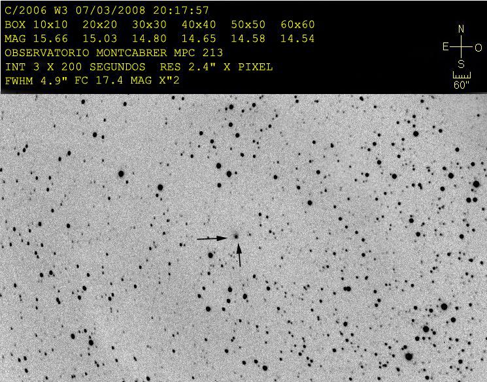Select the magnitude value 14.80

click(150, 39)
